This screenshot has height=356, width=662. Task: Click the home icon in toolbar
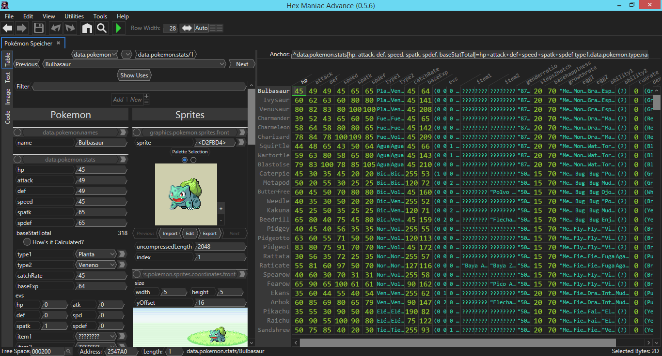click(87, 28)
